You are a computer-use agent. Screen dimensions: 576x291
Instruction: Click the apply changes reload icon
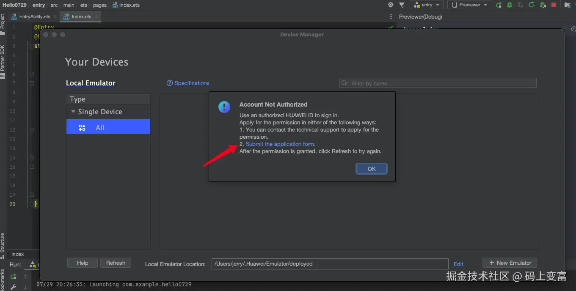pos(532,5)
